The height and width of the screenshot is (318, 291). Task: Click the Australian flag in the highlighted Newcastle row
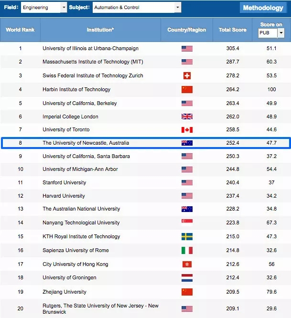coord(187,143)
